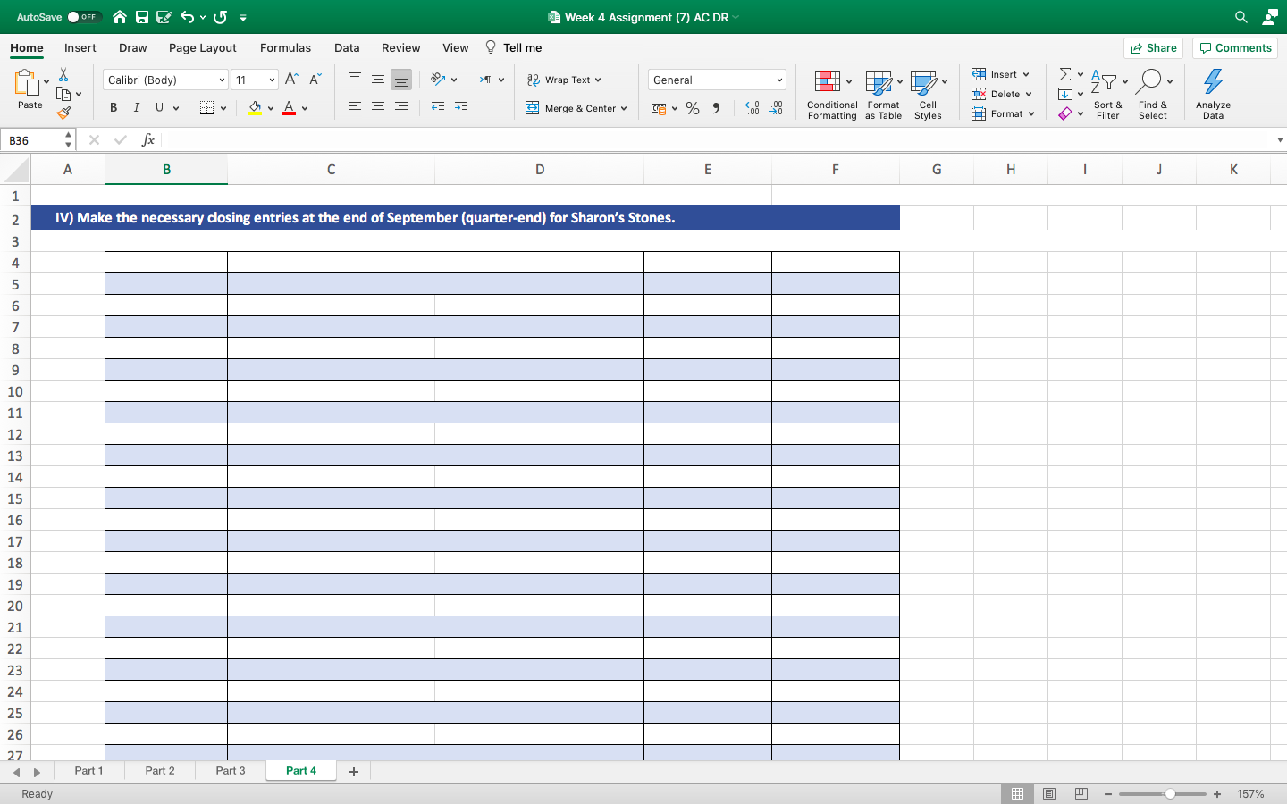Center text horizontally
Viewport: 1287px width, 804px height.
pyautogui.click(x=378, y=107)
